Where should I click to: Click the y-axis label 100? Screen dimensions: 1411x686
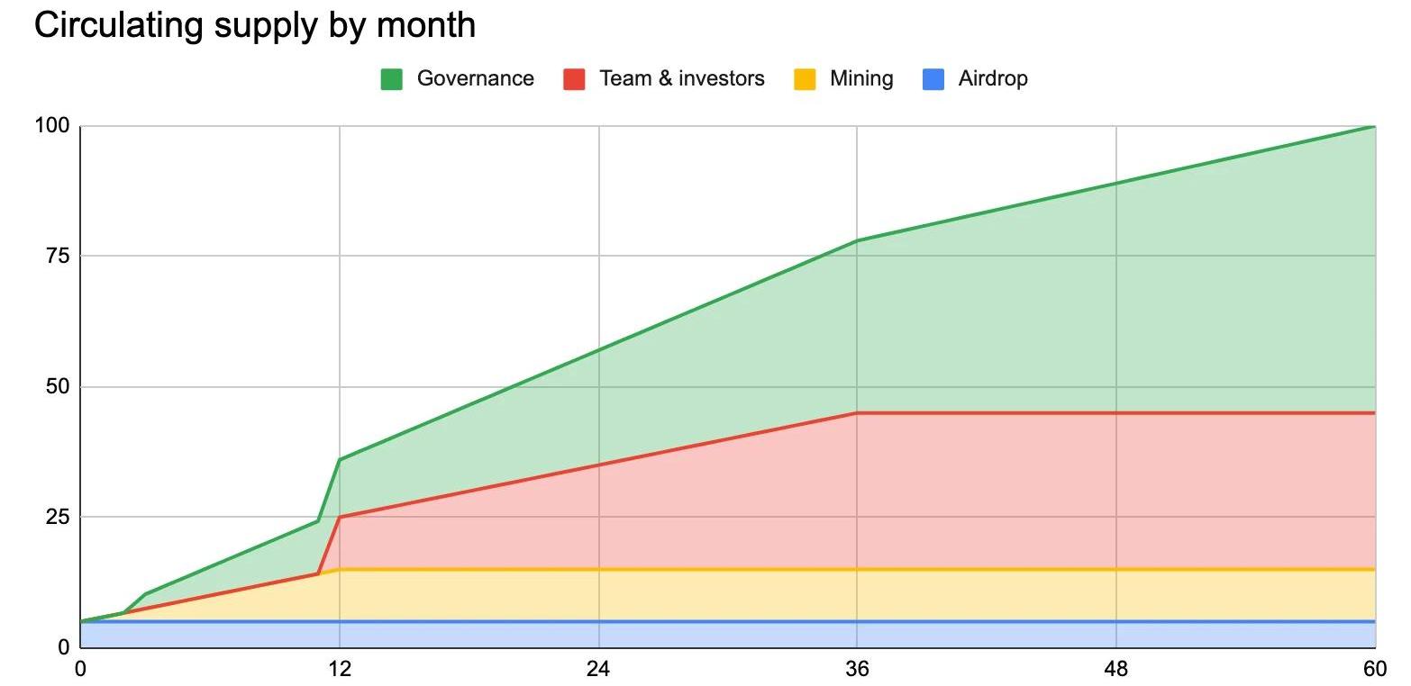tap(52, 126)
